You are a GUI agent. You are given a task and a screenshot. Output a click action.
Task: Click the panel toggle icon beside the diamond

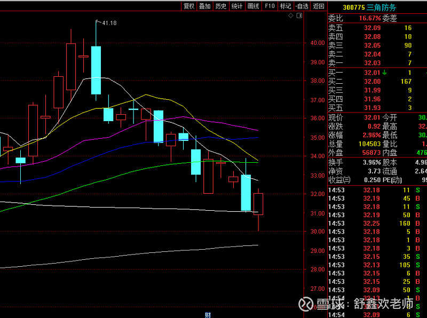pos(298,16)
